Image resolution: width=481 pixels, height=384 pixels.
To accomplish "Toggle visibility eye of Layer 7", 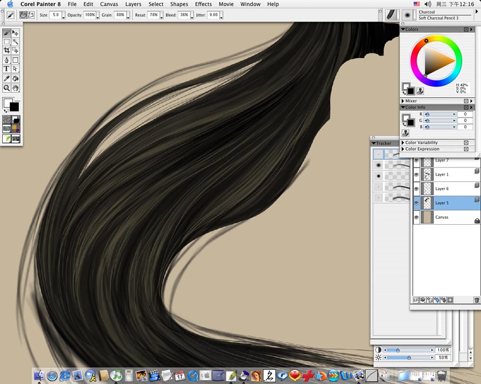I will click(x=416, y=160).
